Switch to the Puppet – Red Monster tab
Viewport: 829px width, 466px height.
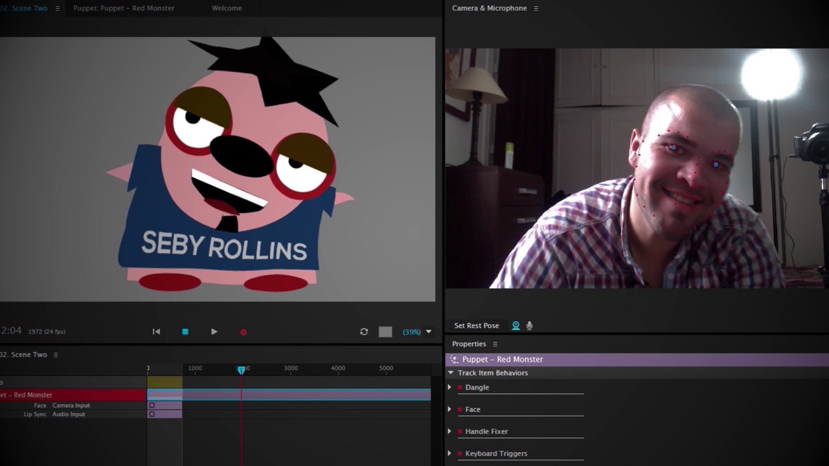(x=124, y=8)
